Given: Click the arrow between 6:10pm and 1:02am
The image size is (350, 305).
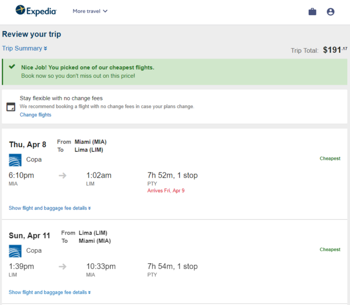Looking at the screenshot, I should (x=63, y=175).
